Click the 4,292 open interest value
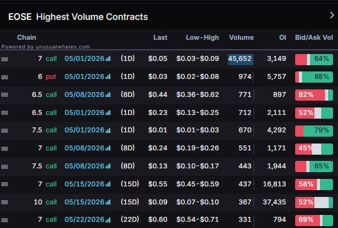The width and height of the screenshot is (338, 228). [276, 130]
